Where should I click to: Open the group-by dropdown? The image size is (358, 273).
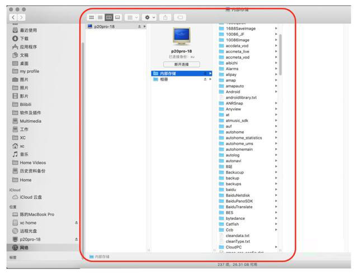(x=132, y=17)
